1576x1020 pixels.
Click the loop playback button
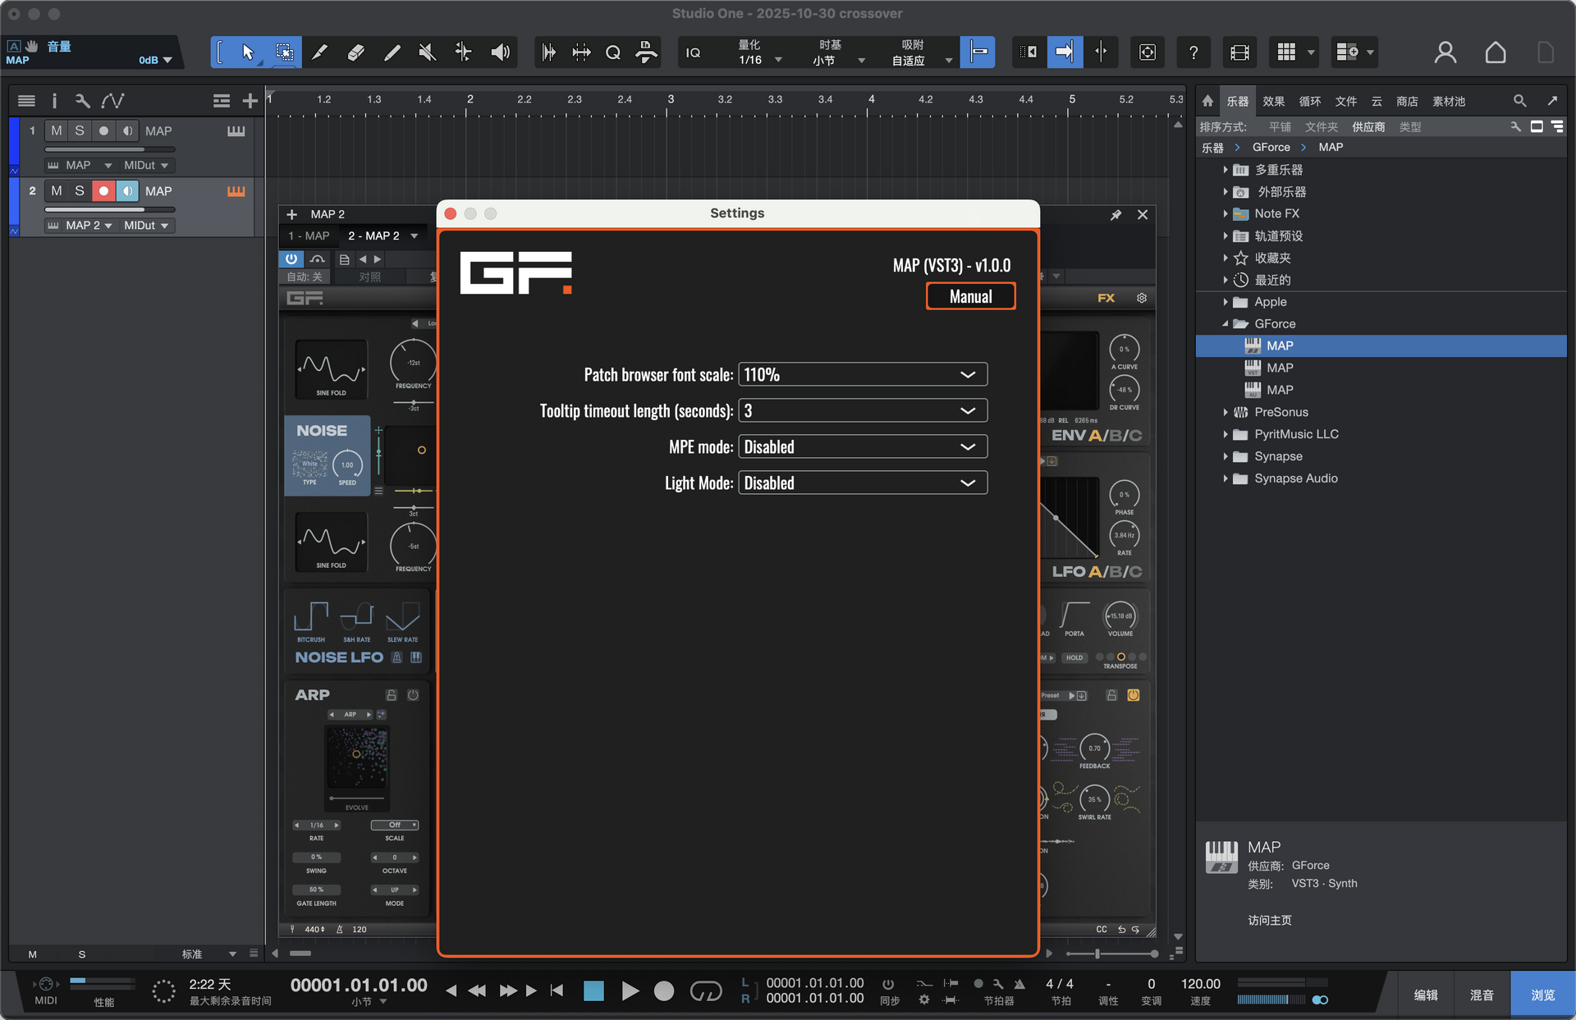tap(705, 991)
